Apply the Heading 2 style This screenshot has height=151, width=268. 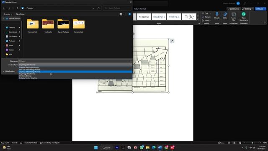(174, 17)
